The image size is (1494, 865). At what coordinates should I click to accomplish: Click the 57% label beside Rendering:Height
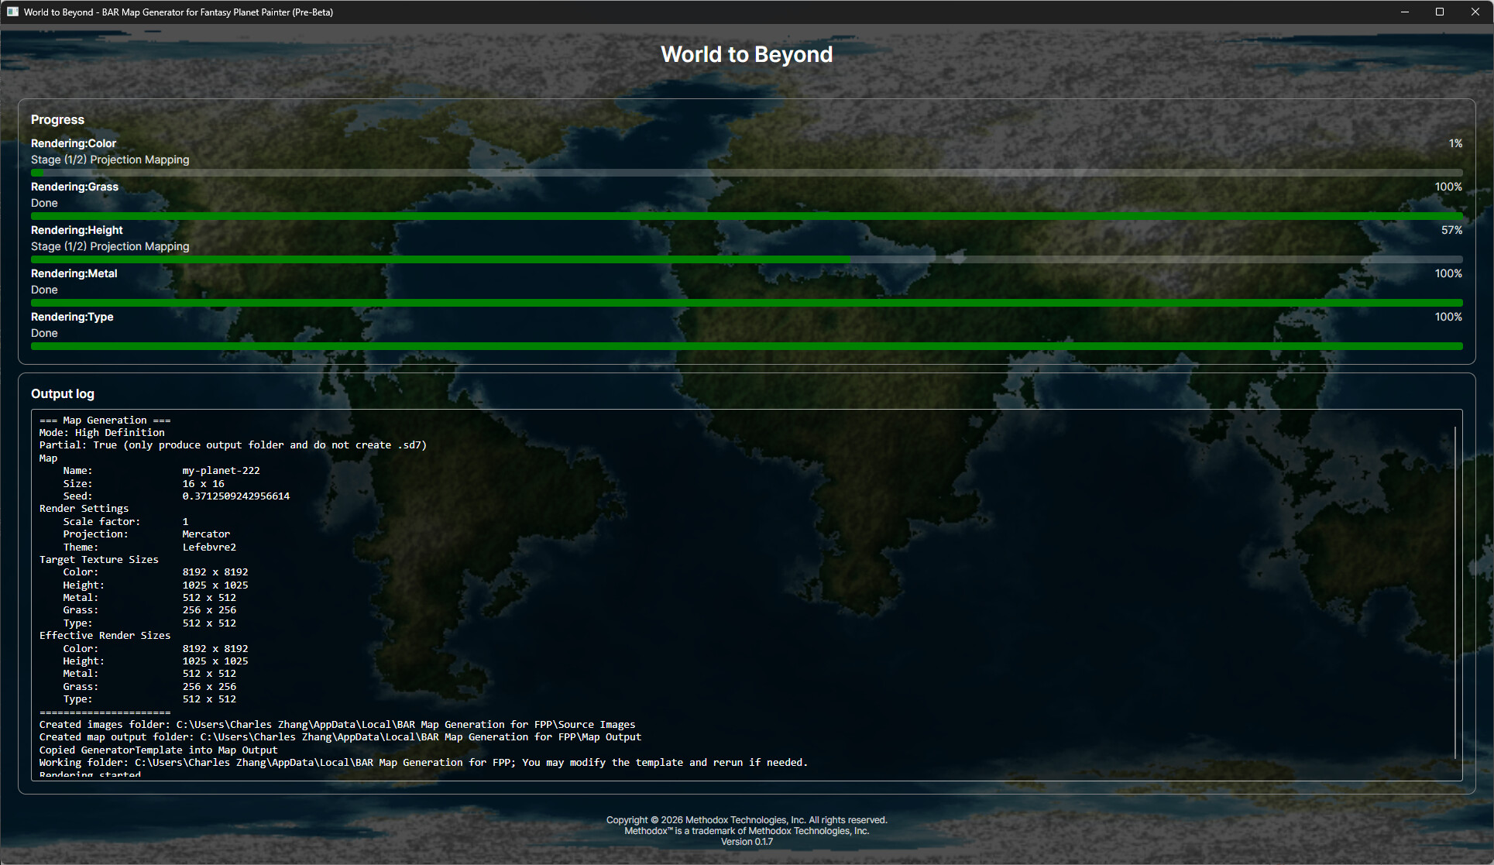click(1452, 230)
